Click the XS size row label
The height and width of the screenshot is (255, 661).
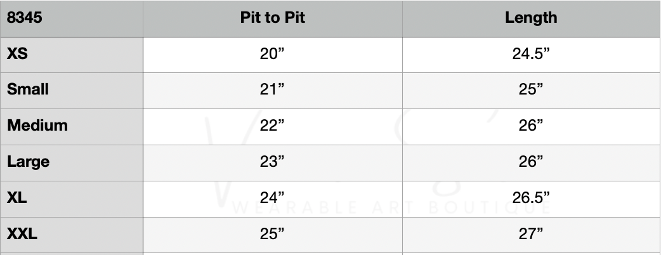[x=18, y=54]
